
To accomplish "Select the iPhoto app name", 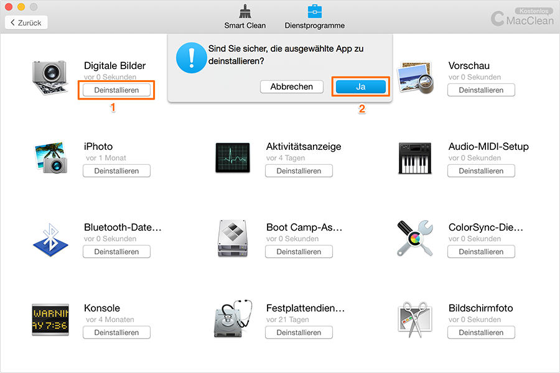I will click(x=98, y=146).
